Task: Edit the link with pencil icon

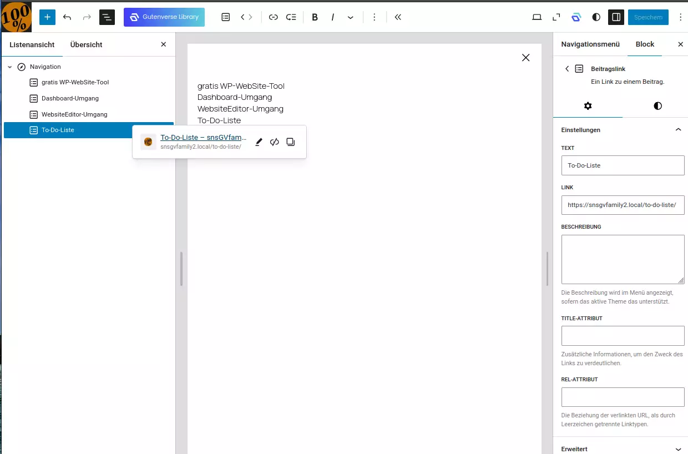Action: tap(259, 142)
